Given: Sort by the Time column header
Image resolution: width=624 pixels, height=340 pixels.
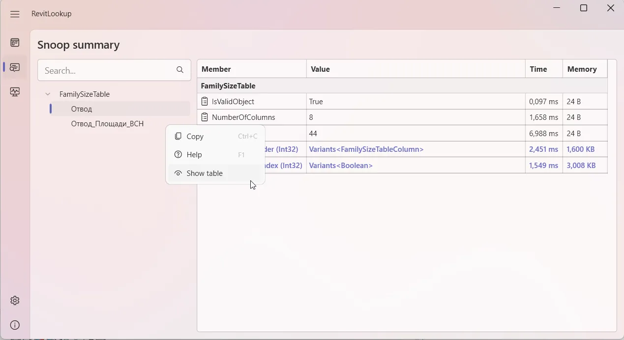Looking at the screenshot, I should tap(544, 69).
